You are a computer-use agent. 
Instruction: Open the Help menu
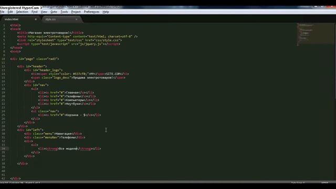click(x=106, y=12)
